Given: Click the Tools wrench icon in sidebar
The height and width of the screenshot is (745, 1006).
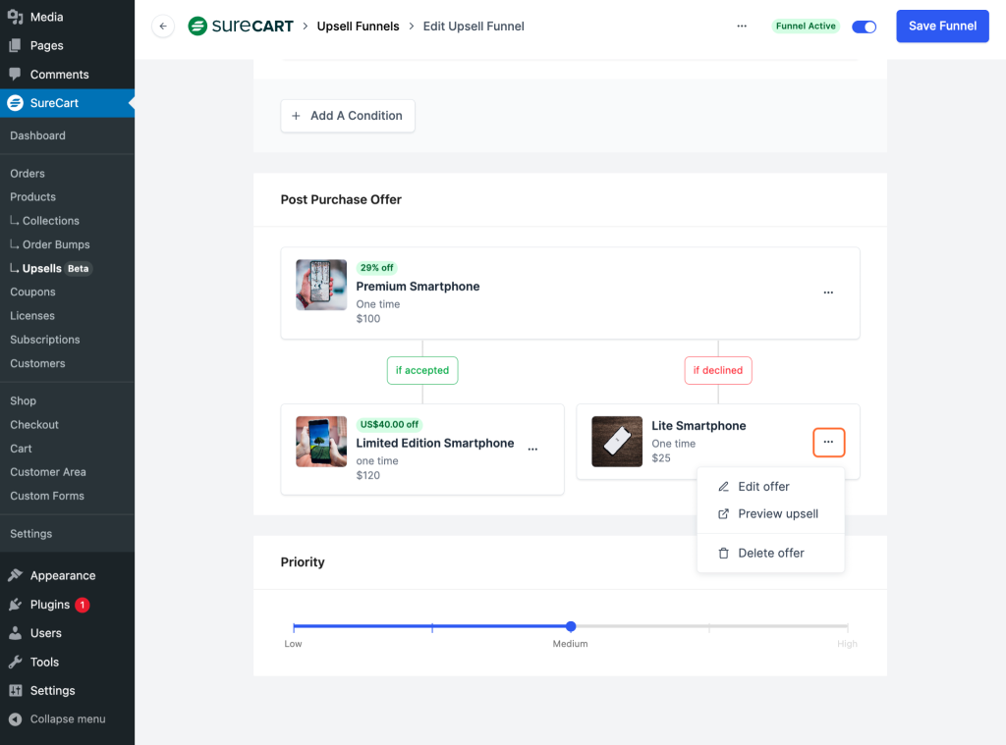Looking at the screenshot, I should [16, 663].
